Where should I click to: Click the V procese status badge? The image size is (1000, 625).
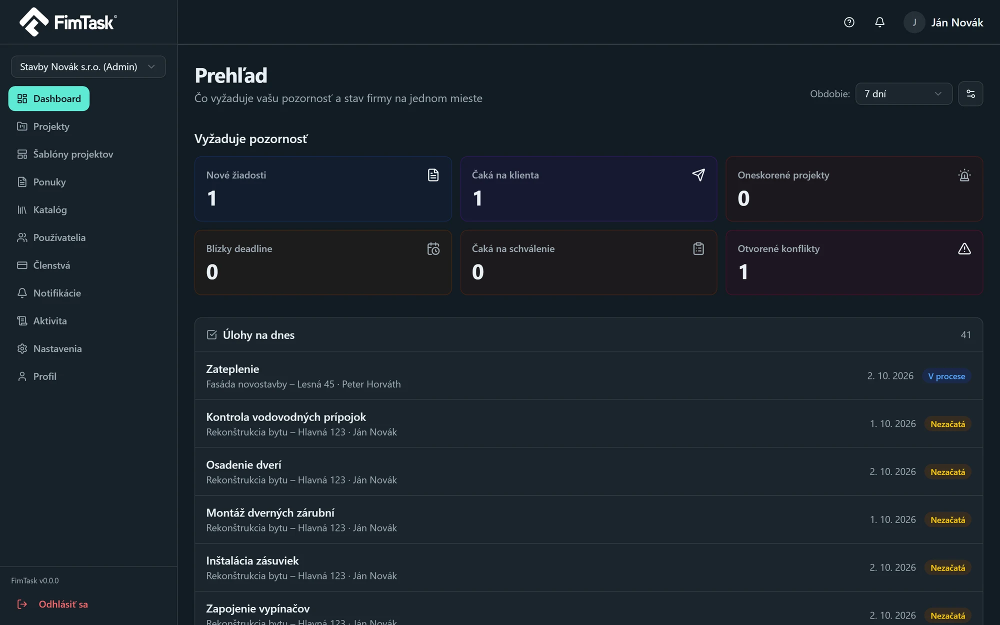click(x=946, y=376)
